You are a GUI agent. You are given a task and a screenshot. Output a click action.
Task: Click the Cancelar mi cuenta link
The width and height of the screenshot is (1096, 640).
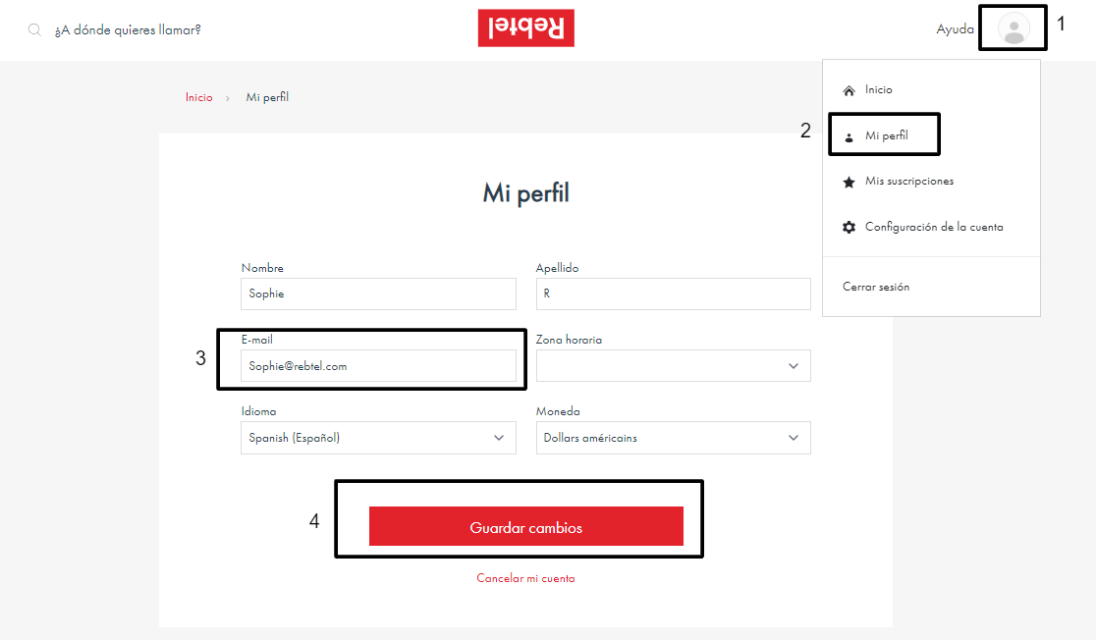pos(525,578)
